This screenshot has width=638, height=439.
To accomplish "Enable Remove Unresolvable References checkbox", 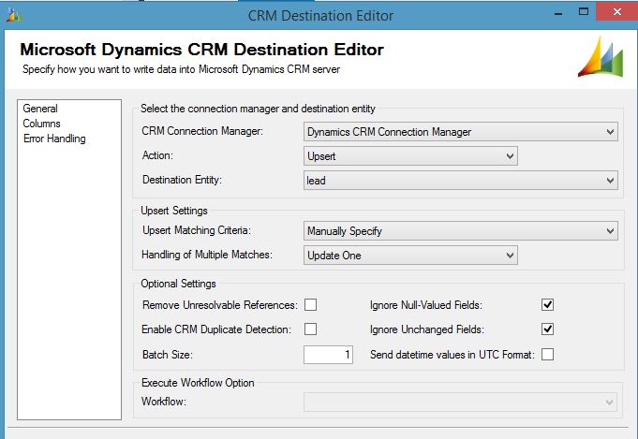I will 310,305.
